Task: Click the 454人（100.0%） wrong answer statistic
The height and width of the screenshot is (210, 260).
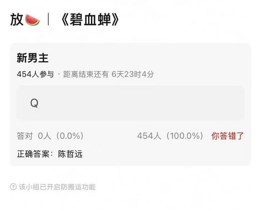Action: click(170, 136)
